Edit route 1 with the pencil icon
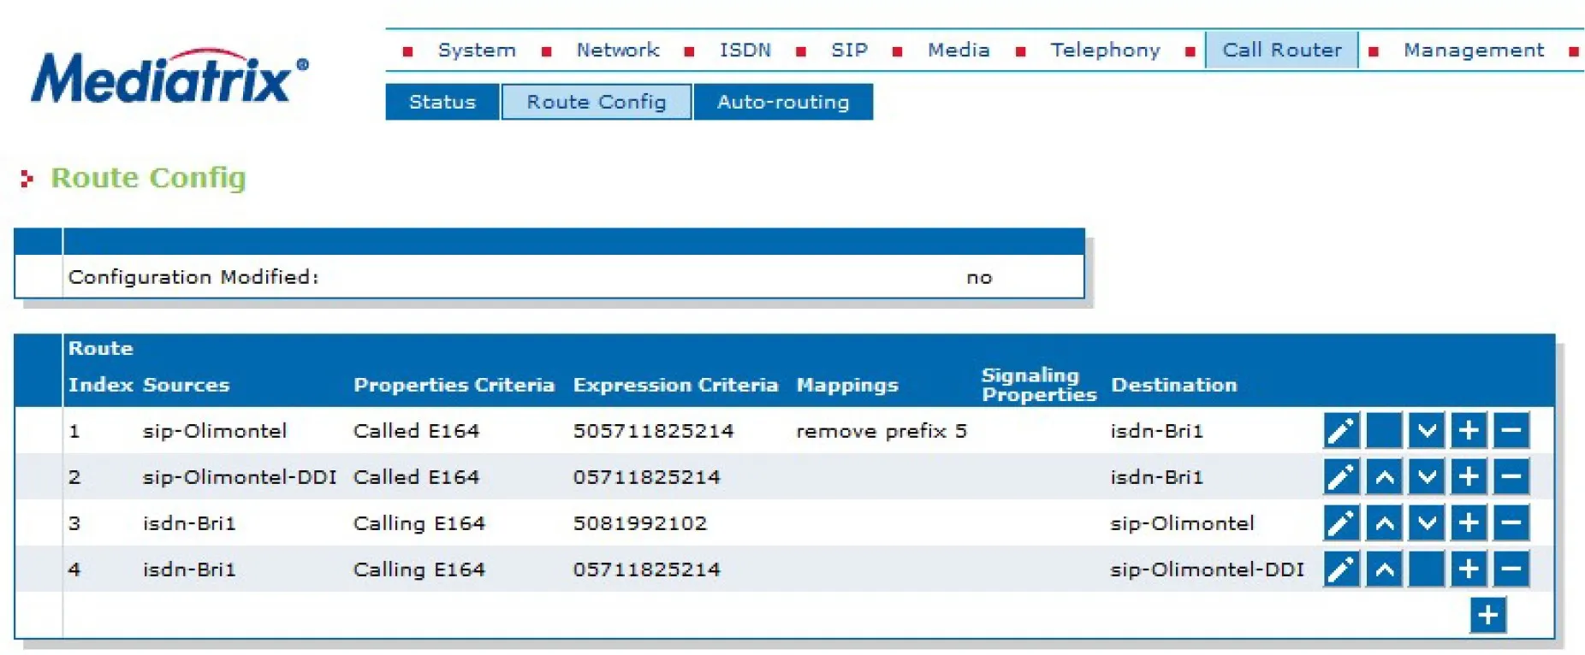Viewport: 1585px width, 655px height. tap(1341, 430)
